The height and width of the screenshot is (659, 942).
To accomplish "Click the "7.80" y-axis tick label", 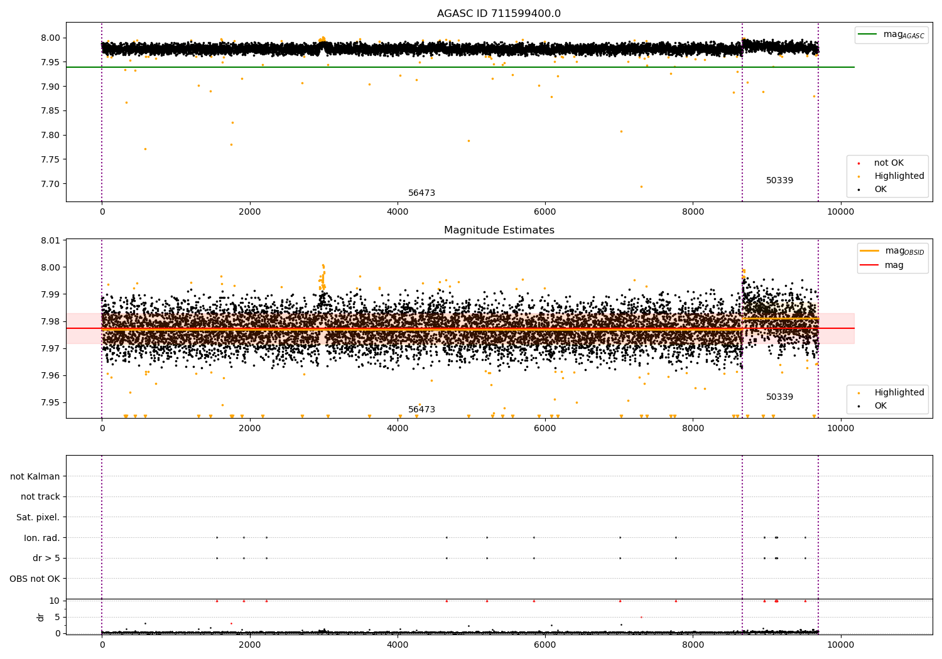I will (51, 136).
